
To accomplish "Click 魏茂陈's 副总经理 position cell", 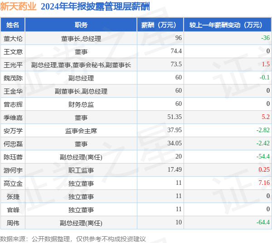I will 81,78.
